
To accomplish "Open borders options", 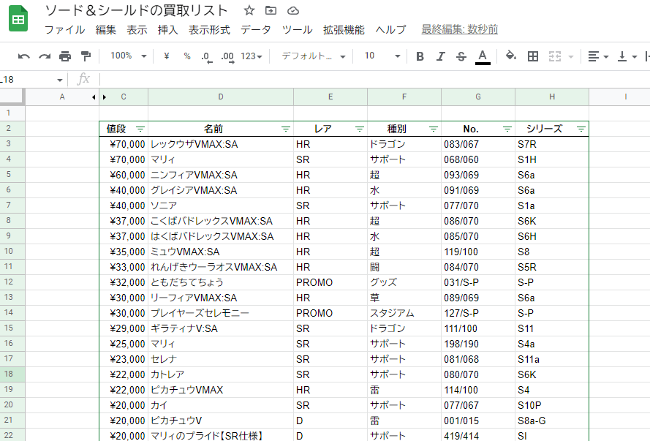I will (533, 56).
